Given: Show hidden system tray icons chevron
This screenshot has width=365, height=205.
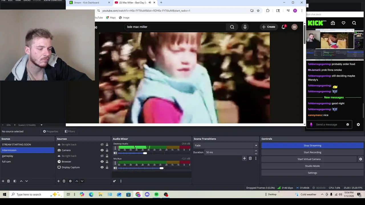Looking at the screenshot, I should point(322,194).
